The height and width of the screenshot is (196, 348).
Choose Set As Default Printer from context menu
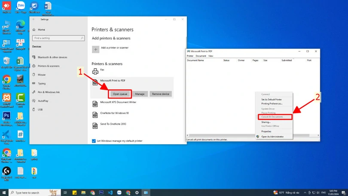point(272,99)
